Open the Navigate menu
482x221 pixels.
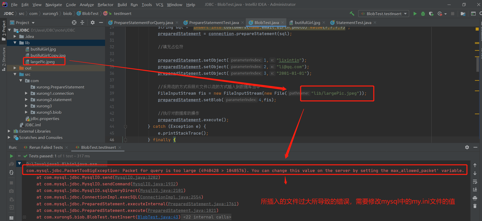(54, 5)
